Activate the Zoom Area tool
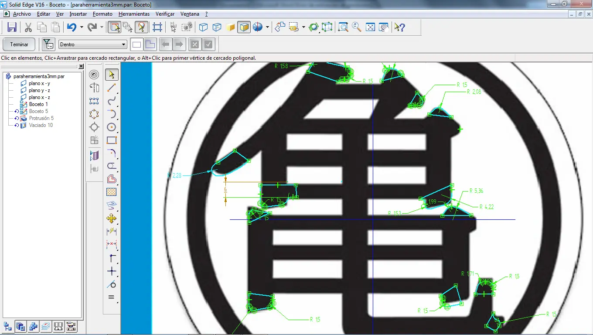593x335 pixels. (x=343, y=27)
